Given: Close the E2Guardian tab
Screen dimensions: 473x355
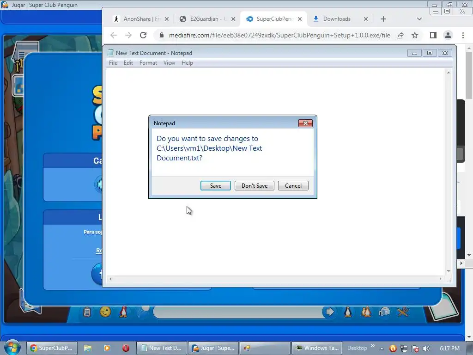Looking at the screenshot, I should 233,19.
